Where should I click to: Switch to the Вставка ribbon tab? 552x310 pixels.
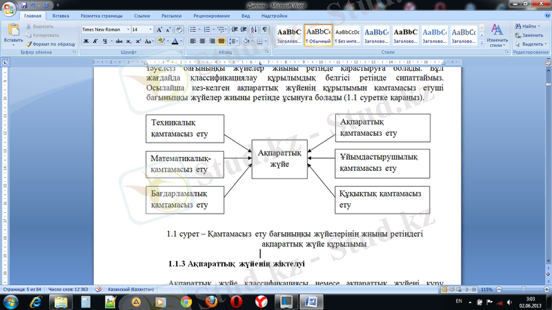click(60, 14)
